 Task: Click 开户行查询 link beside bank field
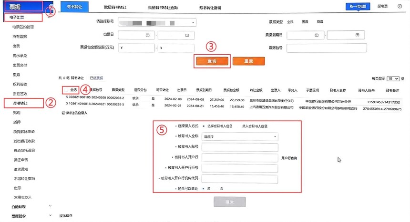[x=289, y=158]
